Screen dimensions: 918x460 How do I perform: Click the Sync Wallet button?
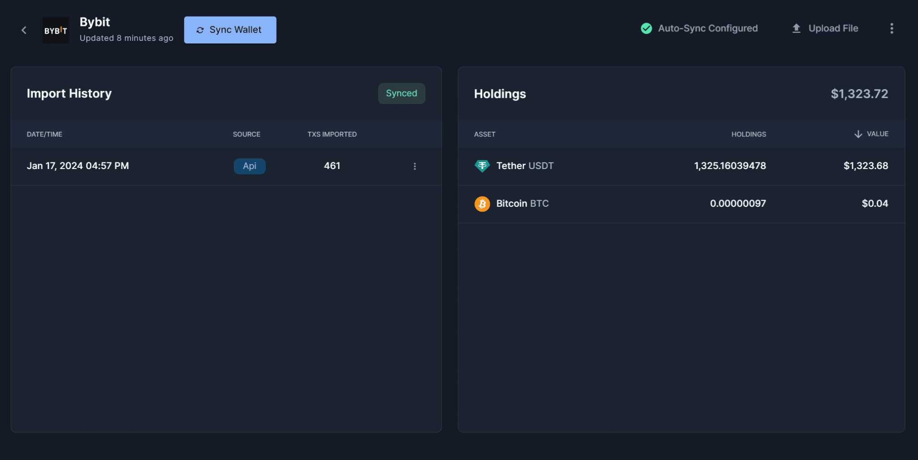click(x=230, y=30)
